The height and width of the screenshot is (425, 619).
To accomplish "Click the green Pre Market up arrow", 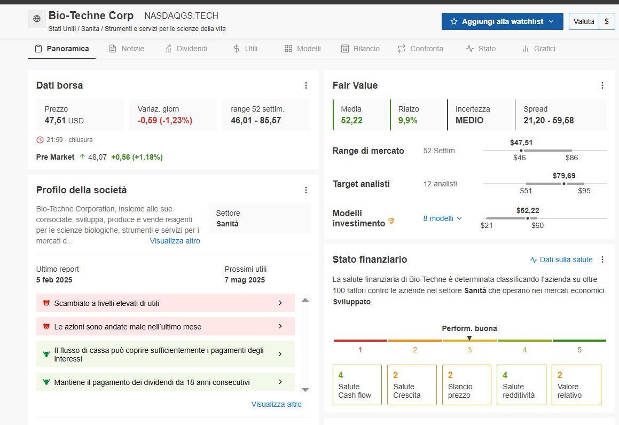I will (x=82, y=156).
